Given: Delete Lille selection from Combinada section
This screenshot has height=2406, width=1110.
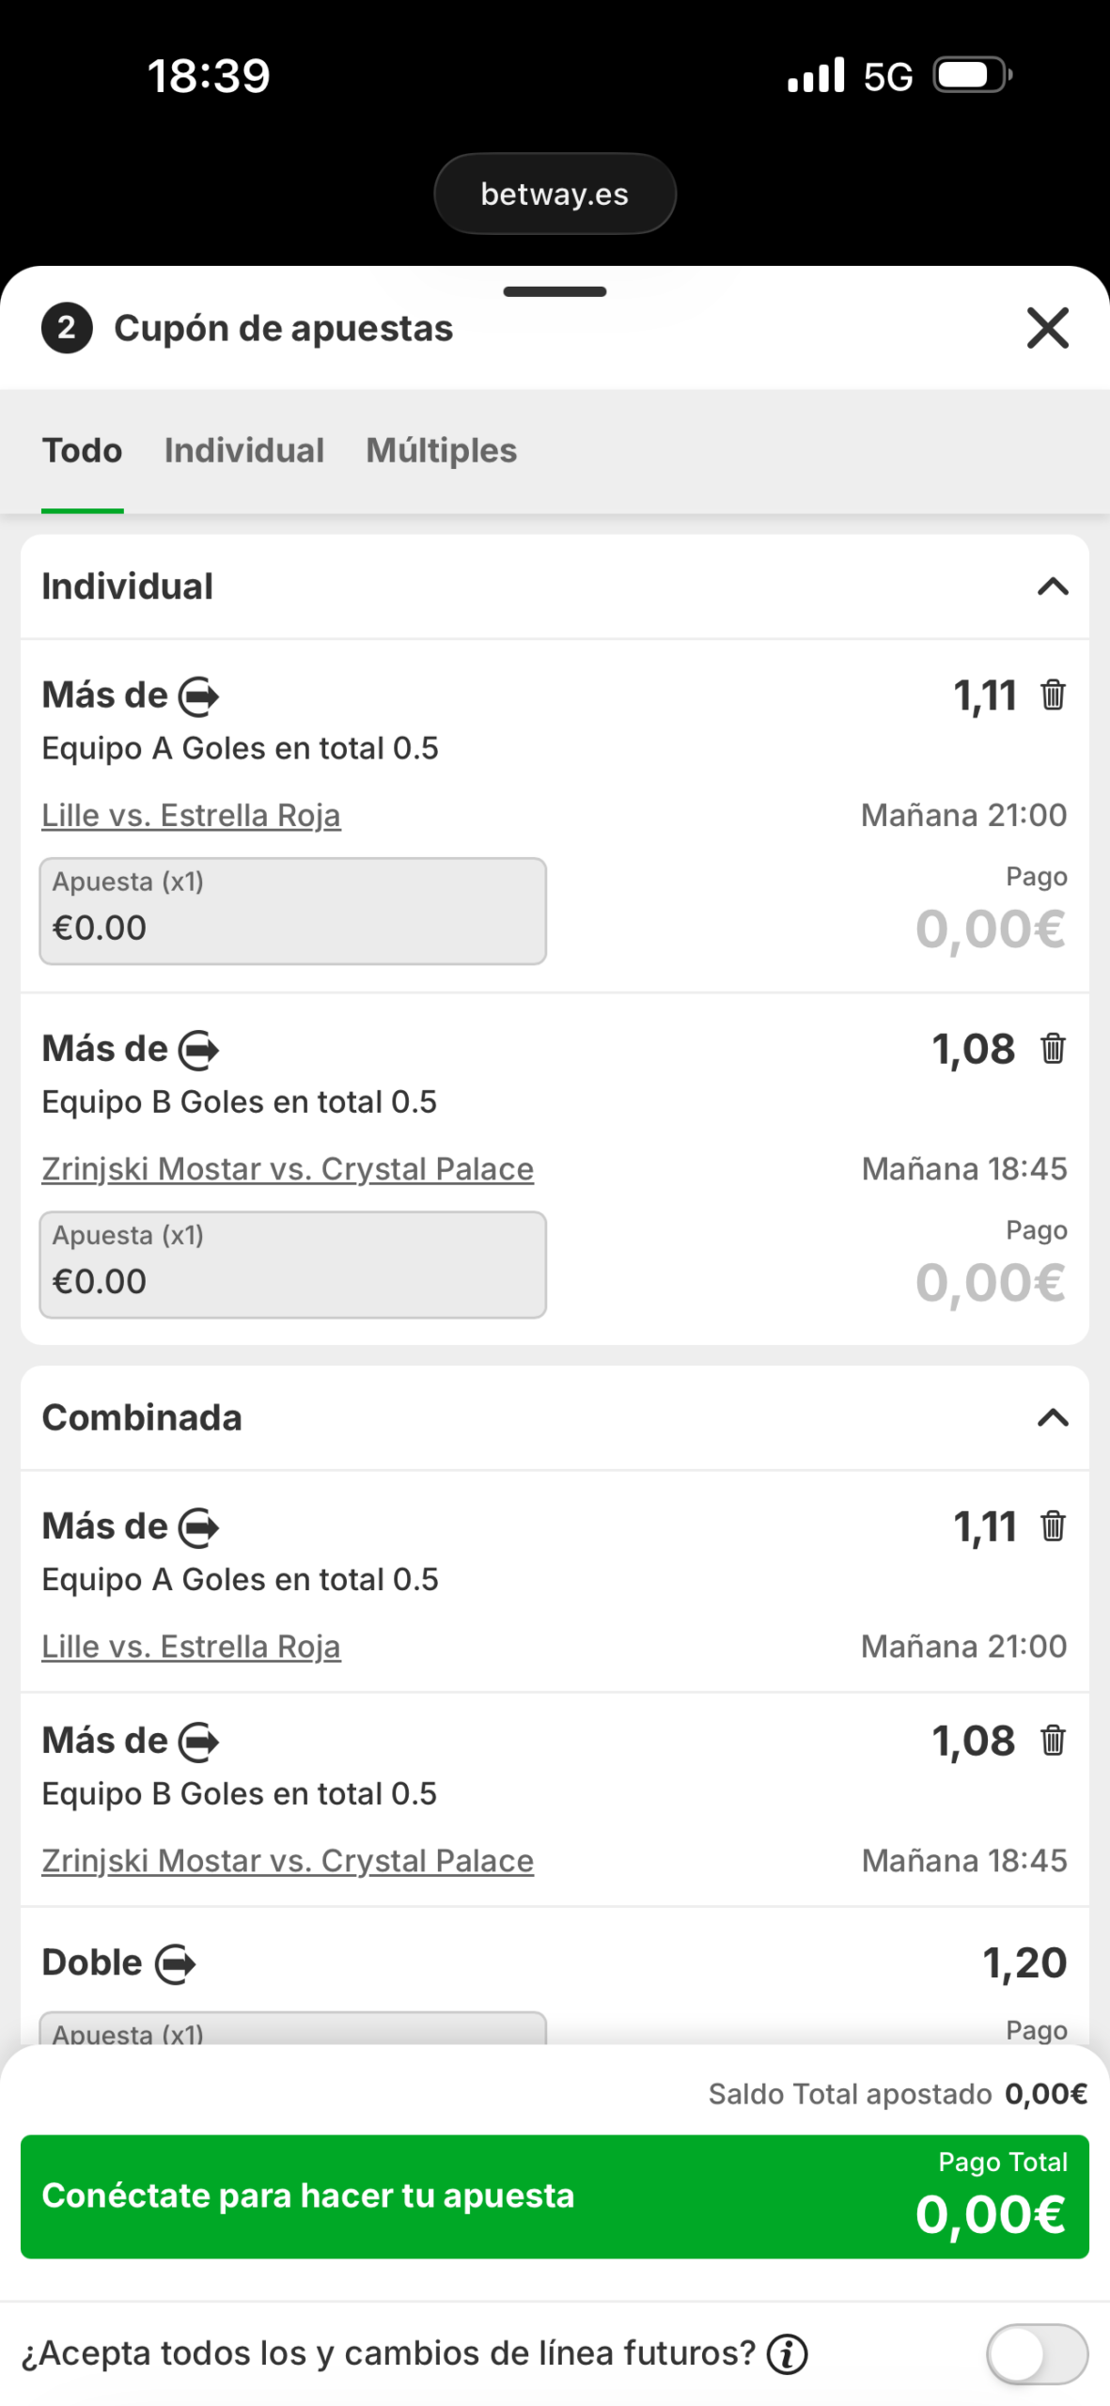Looking at the screenshot, I should pyautogui.click(x=1053, y=1526).
